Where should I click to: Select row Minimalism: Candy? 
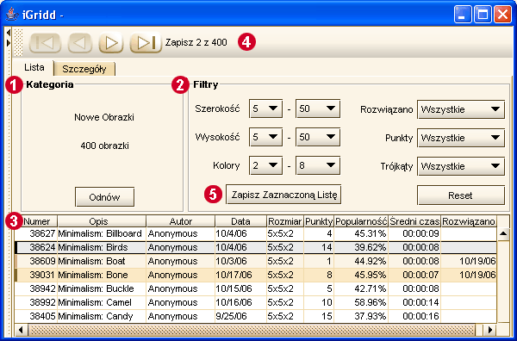(x=256, y=316)
